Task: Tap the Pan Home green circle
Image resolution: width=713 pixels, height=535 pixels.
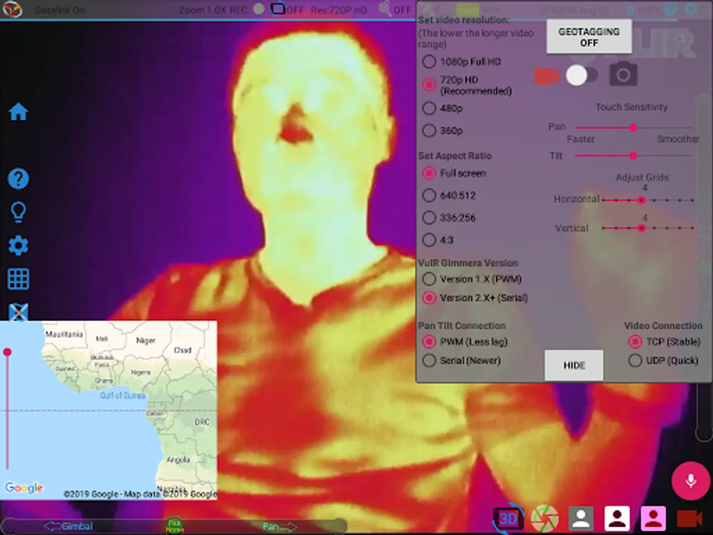Action: tap(175, 525)
